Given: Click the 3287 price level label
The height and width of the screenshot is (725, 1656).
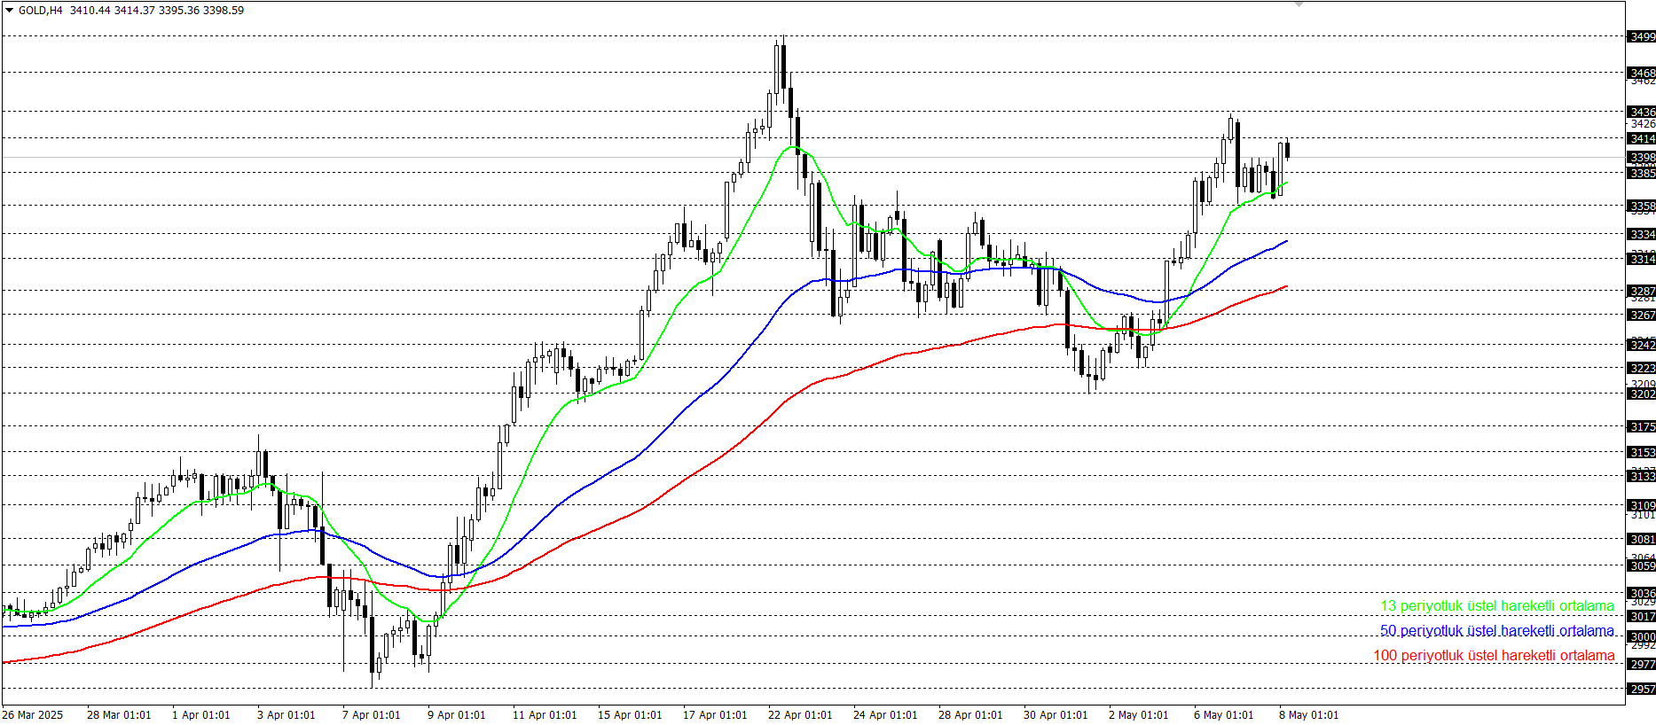Looking at the screenshot, I should tap(1642, 291).
